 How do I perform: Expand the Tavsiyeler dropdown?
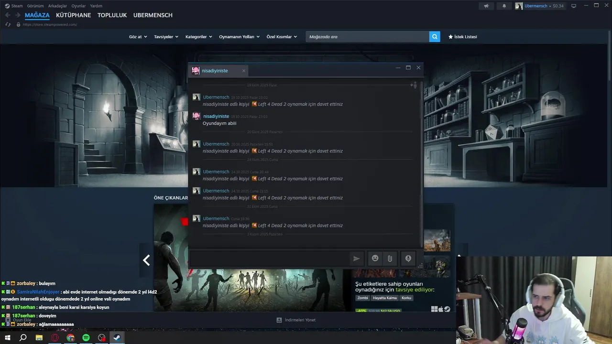166,37
